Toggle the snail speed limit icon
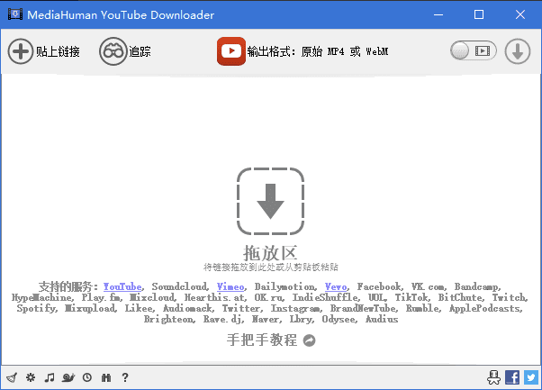 tap(68, 377)
